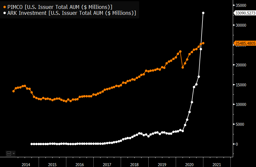Click the topmost white ARK data point

point(203,13)
